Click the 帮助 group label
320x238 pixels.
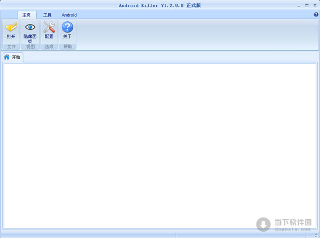tap(68, 46)
